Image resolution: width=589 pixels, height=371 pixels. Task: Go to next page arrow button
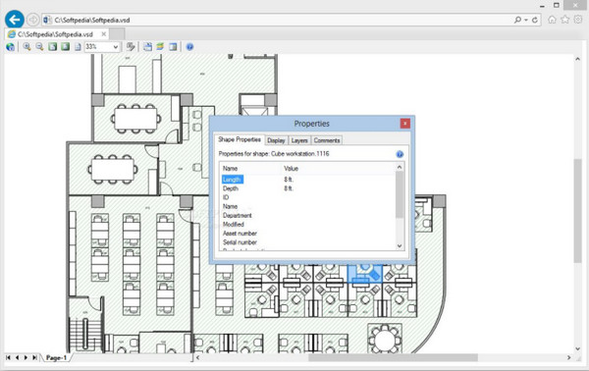pyautogui.click(x=26, y=358)
